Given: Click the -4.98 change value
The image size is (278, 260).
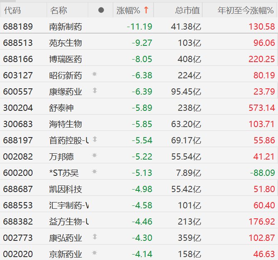Looking at the screenshot, I should [142, 189].
